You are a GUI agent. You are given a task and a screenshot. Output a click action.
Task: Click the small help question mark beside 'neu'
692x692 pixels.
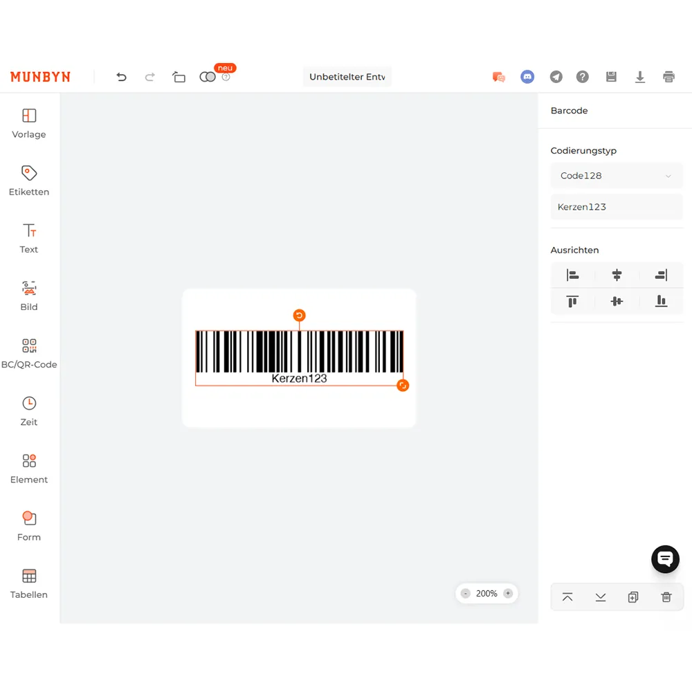pos(226,78)
